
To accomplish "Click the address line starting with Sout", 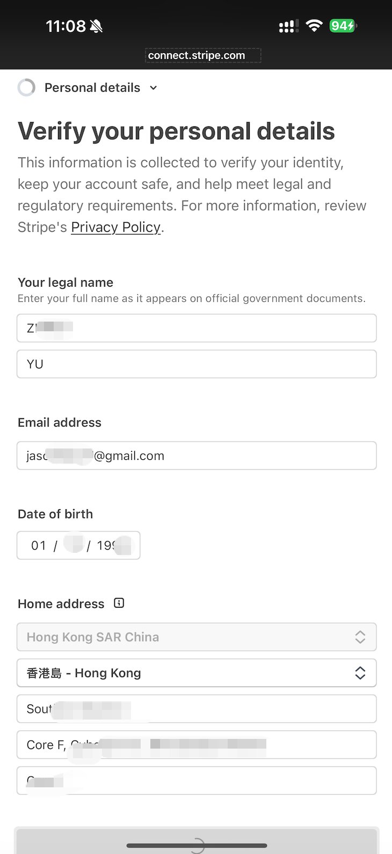I will 197,709.
